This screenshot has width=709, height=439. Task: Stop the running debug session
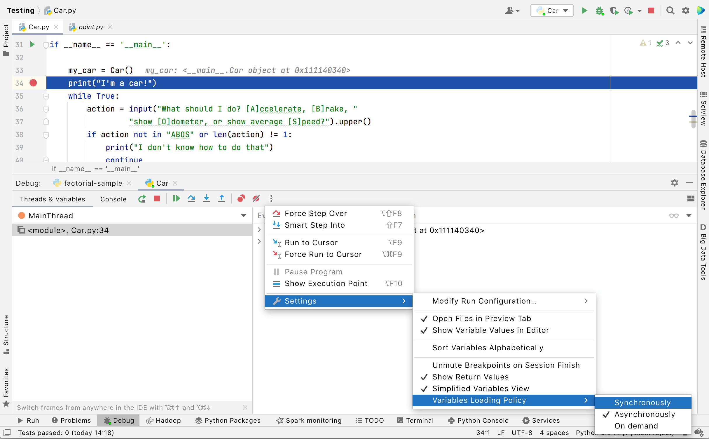[157, 198]
